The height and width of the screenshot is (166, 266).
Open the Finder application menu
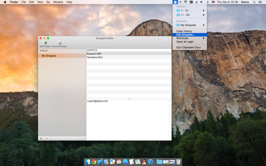(x=14, y=2)
